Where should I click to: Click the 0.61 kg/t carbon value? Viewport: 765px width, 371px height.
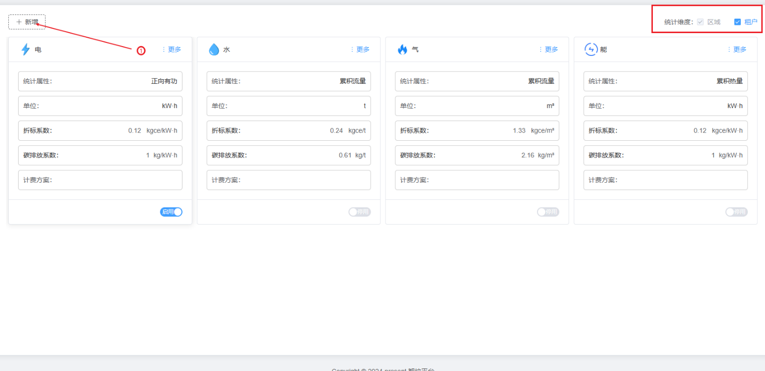click(352, 155)
